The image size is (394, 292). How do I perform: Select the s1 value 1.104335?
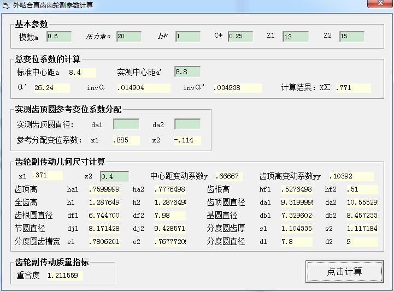(x=297, y=229)
